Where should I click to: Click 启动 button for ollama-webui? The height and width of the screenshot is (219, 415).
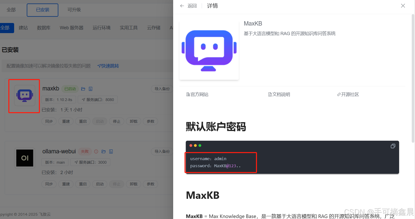(x=100, y=184)
